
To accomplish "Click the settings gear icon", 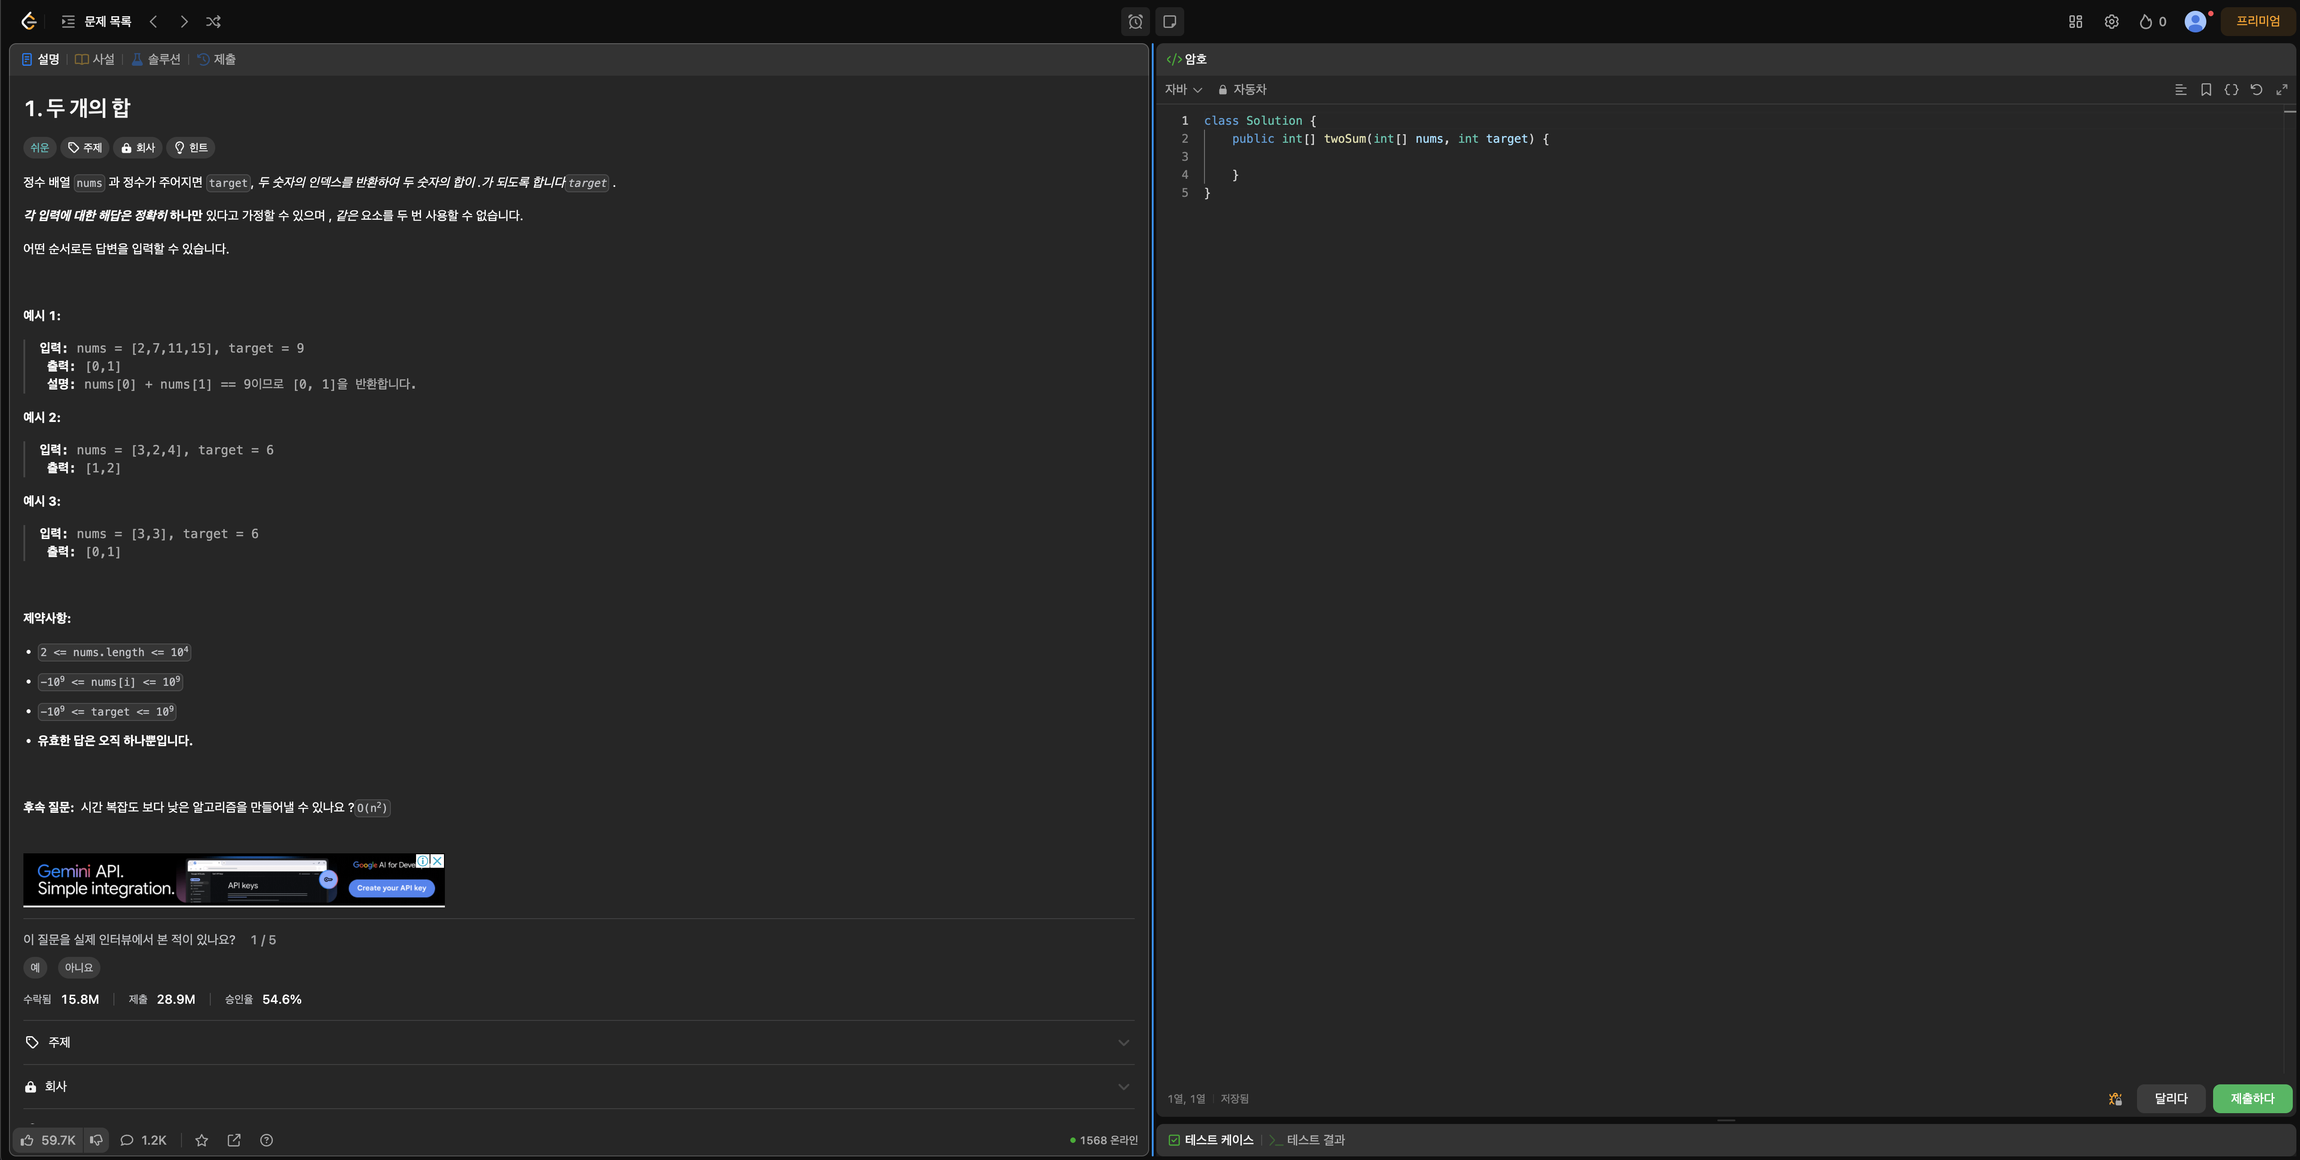I will pos(2111,22).
